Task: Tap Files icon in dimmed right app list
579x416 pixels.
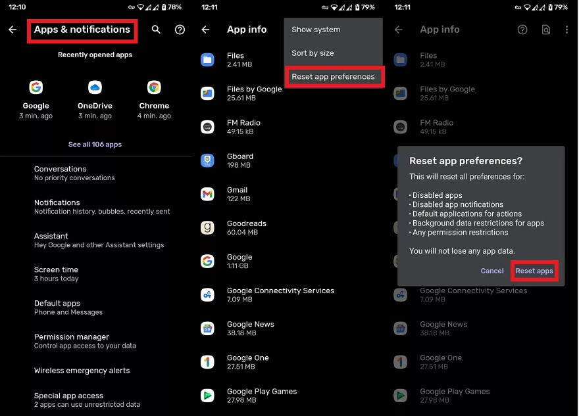Action: (400, 60)
